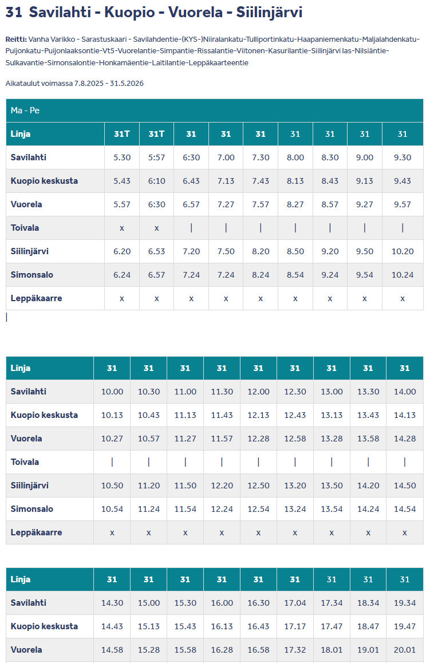Click the 11.20 Siilinjärvi time cell
The image size is (430, 663).
point(148,486)
